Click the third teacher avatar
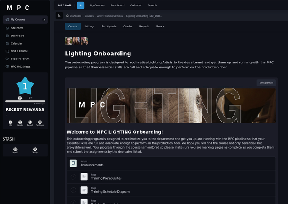This screenshot has height=204, width=288. (84, 41)
